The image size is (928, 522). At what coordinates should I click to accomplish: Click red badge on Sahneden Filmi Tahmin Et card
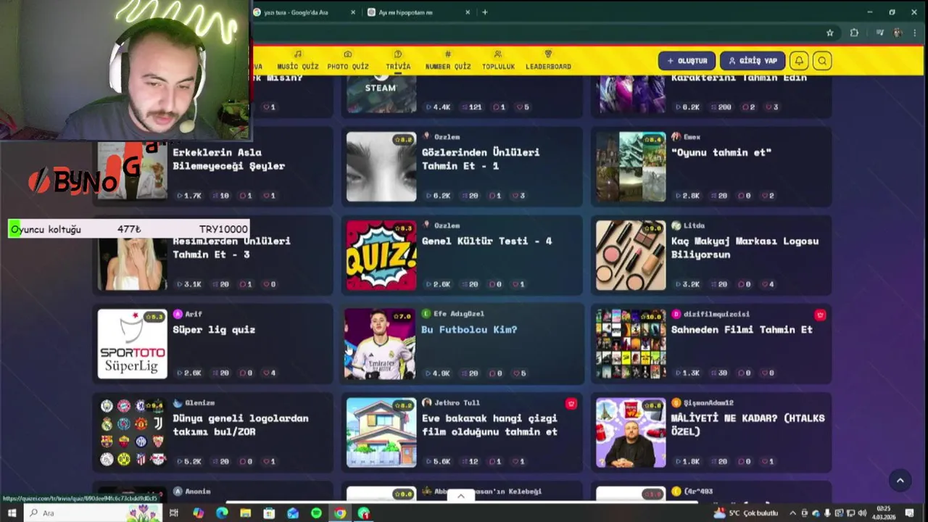[x=820, y=315]
